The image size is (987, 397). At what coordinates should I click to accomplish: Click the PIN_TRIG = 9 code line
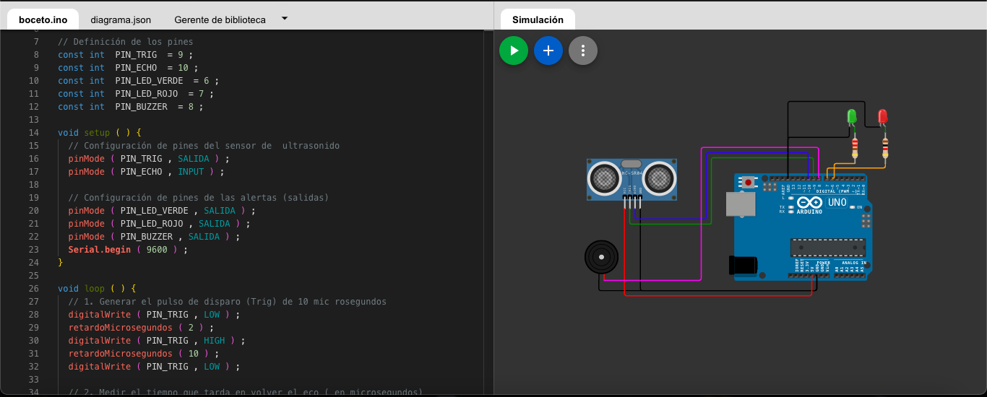coord(125,55)
